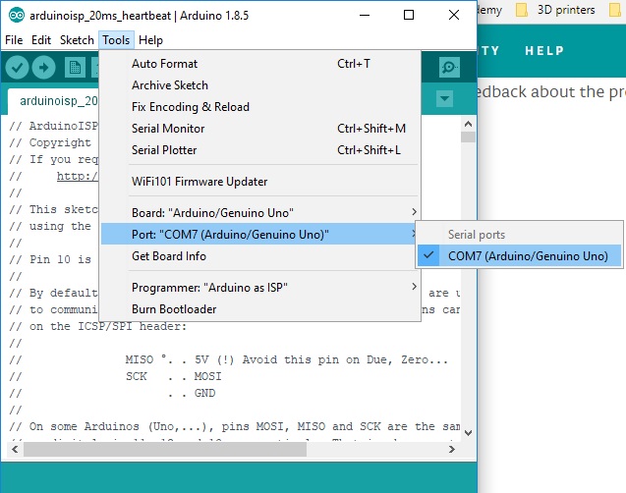Screen dimensions: 626x493
Task: Click Burn Bootloader
Action: pyautogui.click(x=259, y=309)
